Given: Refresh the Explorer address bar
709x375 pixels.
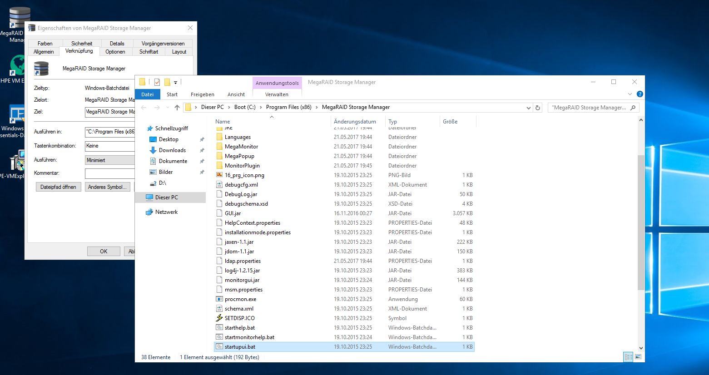Looking at the screenshot, I should point(538,108).
